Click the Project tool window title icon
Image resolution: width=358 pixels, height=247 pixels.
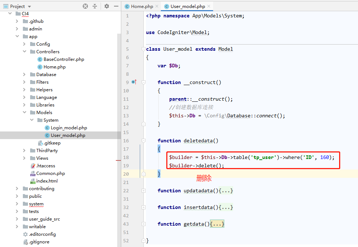click(6, 7)
